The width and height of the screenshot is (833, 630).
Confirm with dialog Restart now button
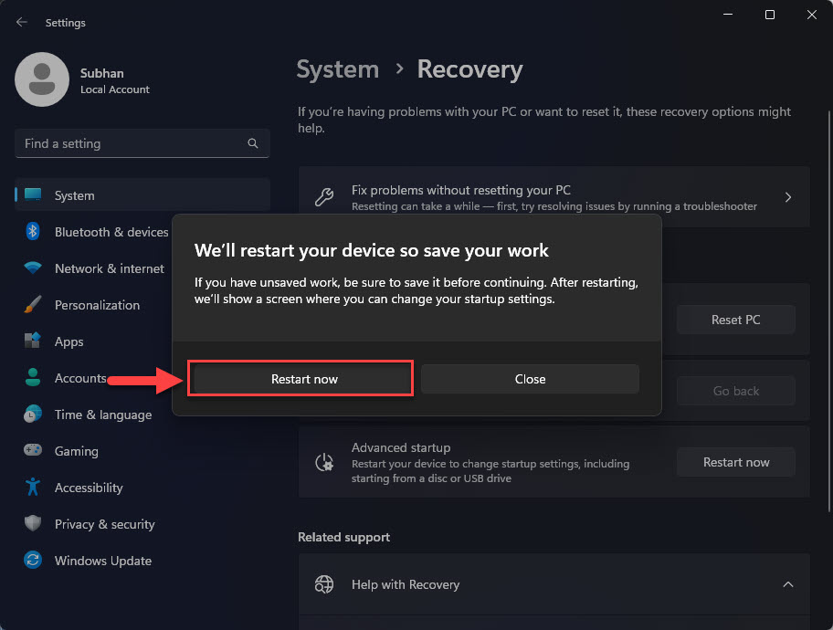pos(304,379)
